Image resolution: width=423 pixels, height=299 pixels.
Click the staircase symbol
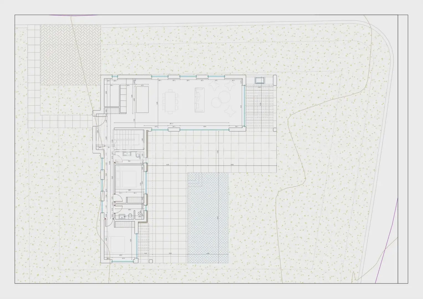pos(129,139)
